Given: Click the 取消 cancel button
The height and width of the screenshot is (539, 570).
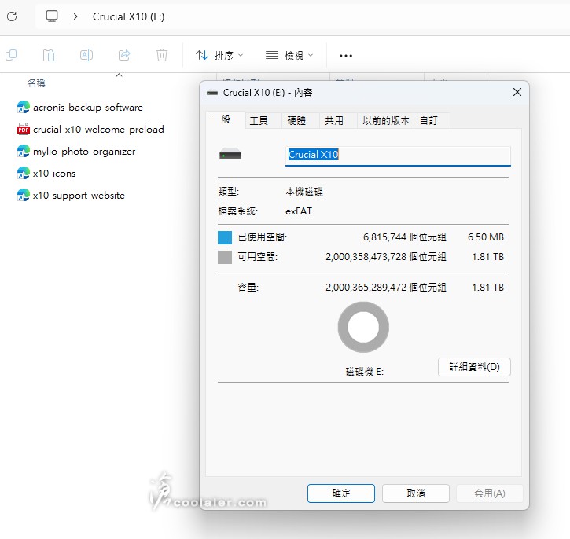Looking at the screenshot, I should point(415,493).
